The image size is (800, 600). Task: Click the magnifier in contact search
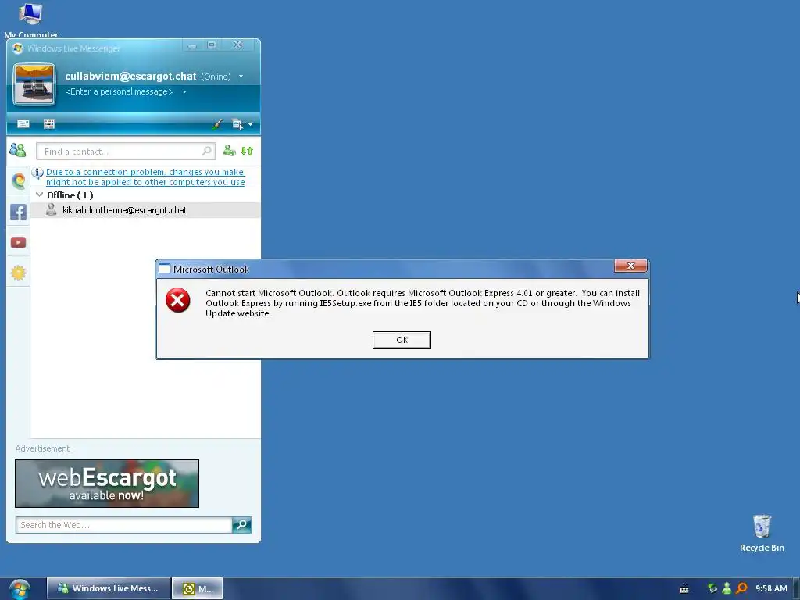[x=206, y=151]
